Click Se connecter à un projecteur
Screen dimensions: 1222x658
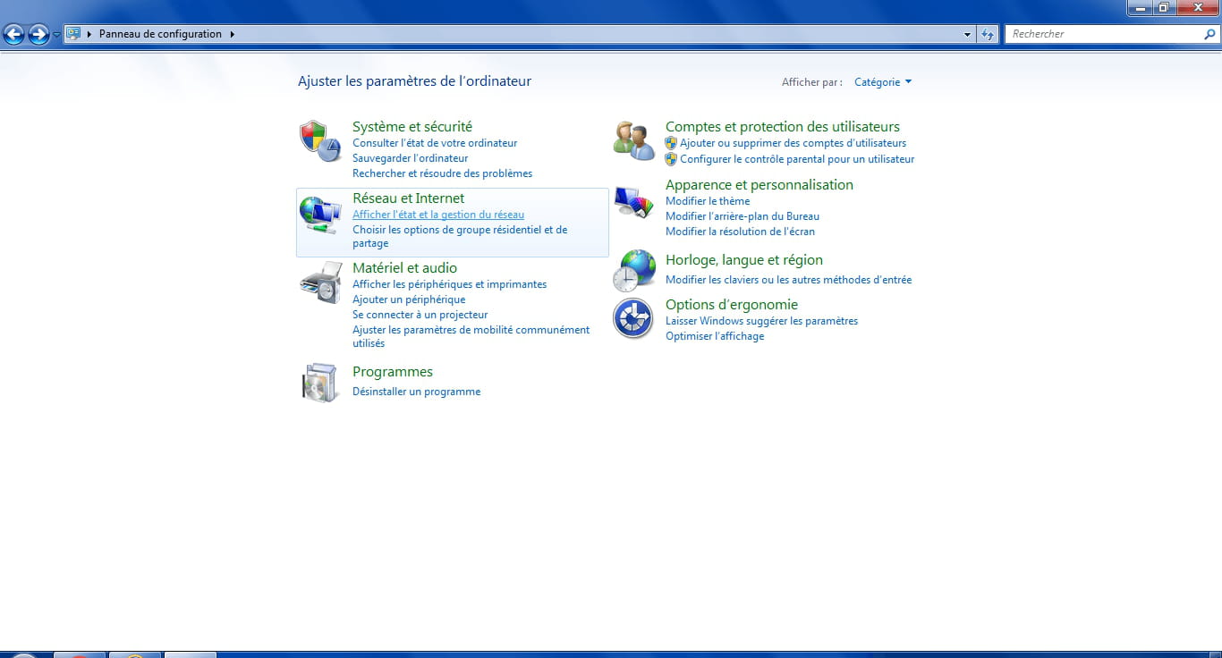pyautogui.click(x=420, y=315)
